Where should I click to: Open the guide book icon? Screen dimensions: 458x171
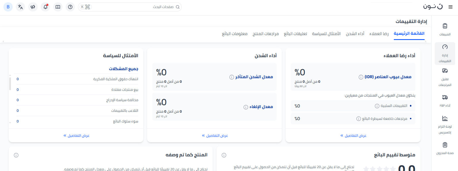pyautogui.click(x=58, y=7)
